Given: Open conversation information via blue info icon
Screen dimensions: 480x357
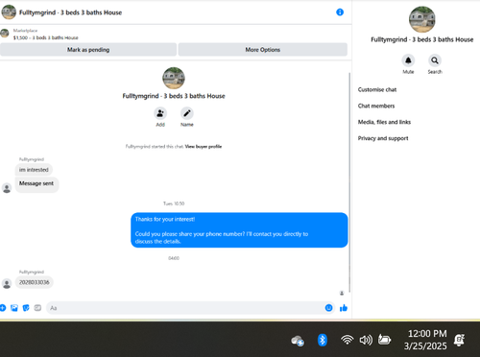Looking at the screenshot, I should tap(340, 12).
